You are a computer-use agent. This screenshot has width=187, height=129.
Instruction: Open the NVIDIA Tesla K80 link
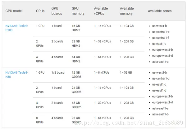(x=16, y=75)
